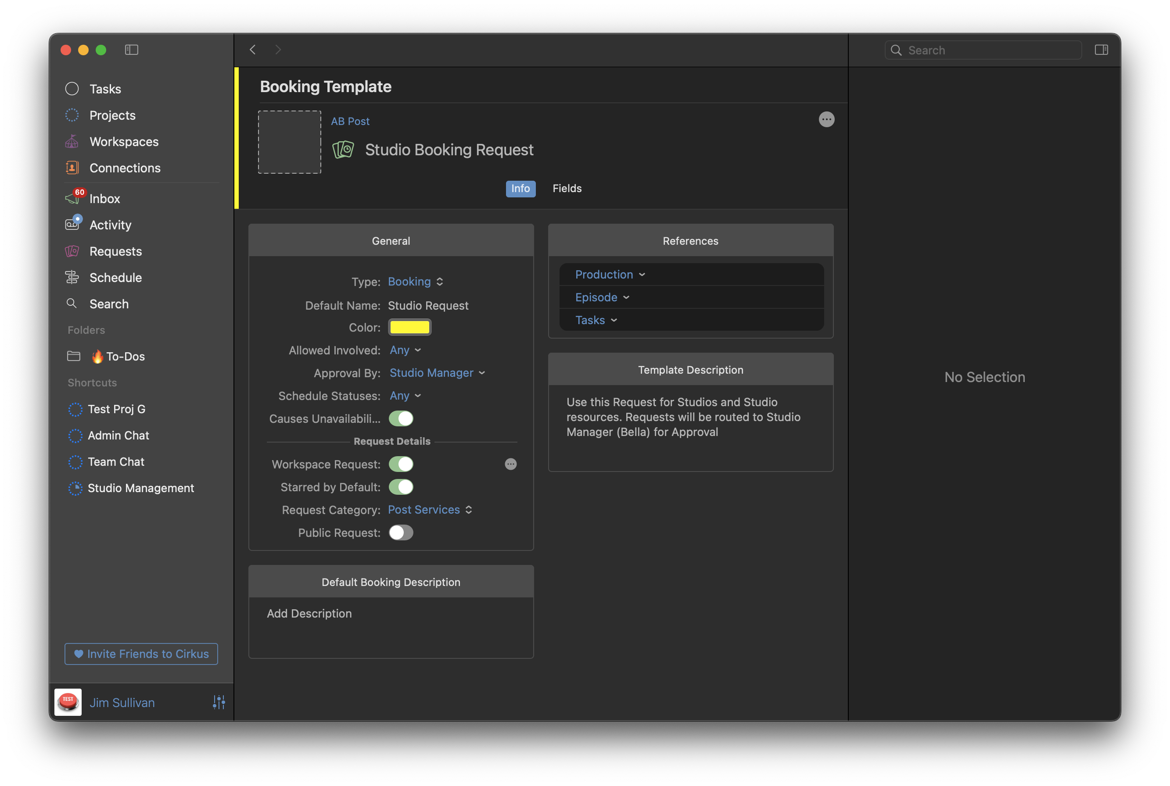Click the yellow Color swatch
This screenshot has width=1170, height=786.
409,327
